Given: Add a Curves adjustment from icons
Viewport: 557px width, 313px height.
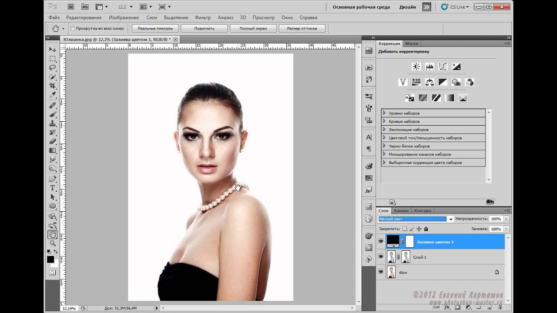Looking at the screenshot, I should [443, 67].
